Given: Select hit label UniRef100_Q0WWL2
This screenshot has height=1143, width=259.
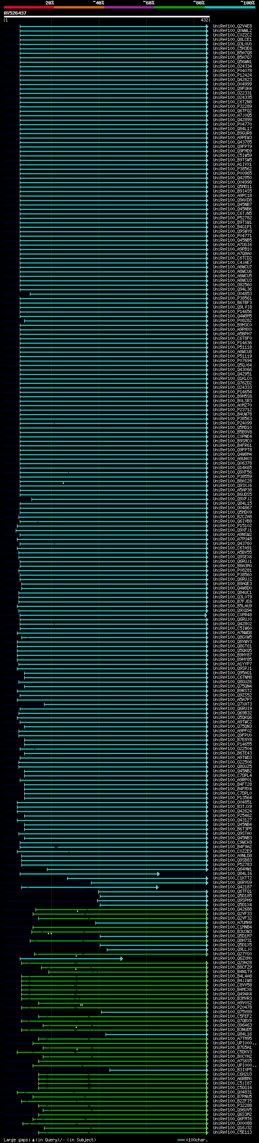Looking at the screenshot, I should pos(232,31).
